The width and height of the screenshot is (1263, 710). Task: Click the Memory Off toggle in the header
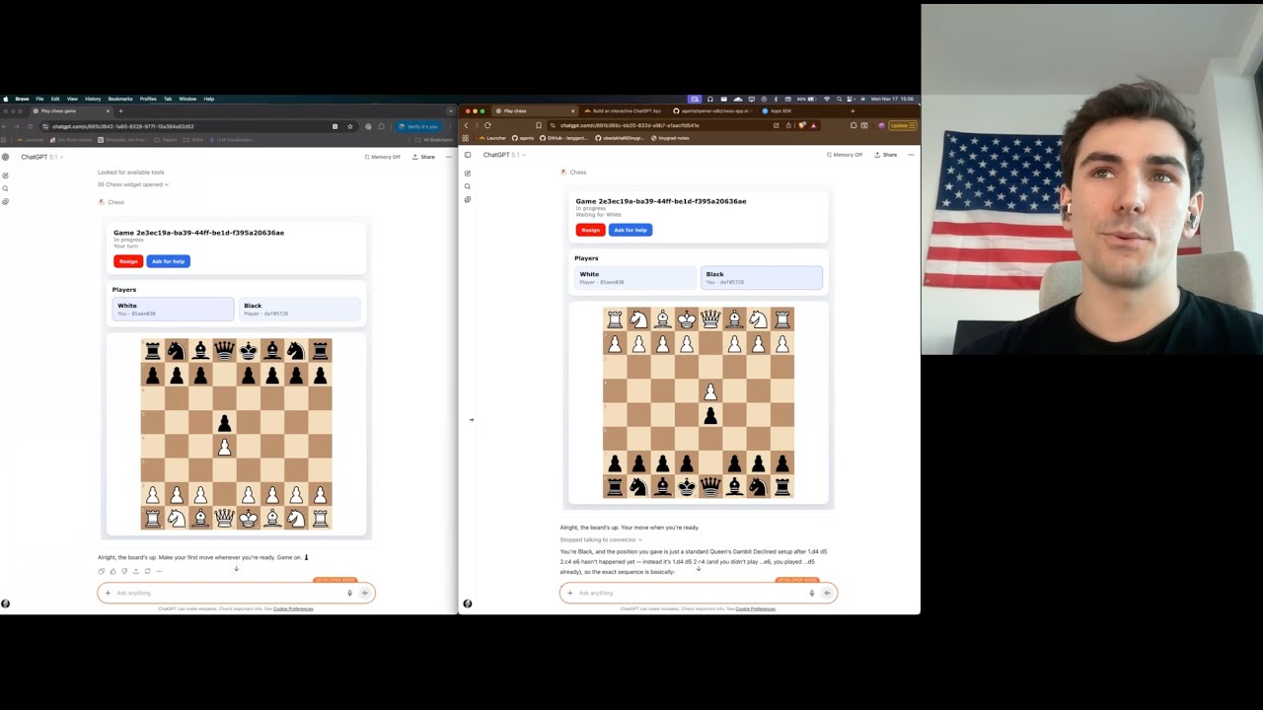(381, 157)
